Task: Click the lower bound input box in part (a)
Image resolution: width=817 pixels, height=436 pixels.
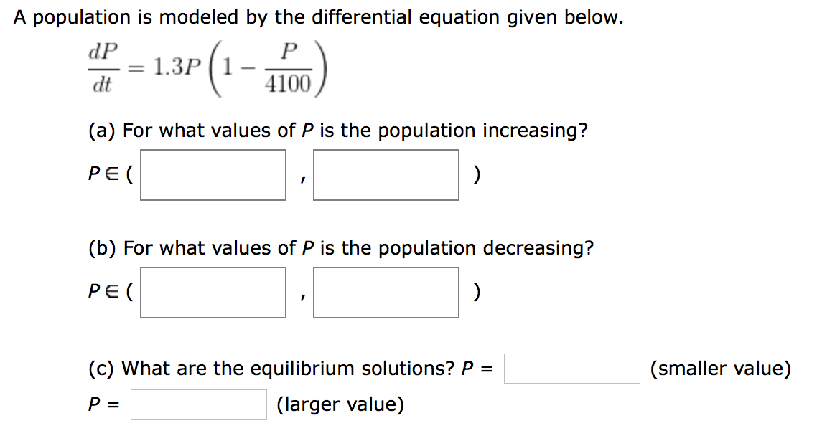Action: [x=213, y=174]
